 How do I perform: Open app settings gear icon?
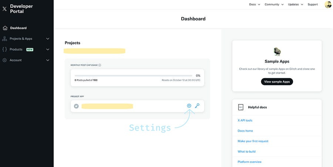click(189, 105)
